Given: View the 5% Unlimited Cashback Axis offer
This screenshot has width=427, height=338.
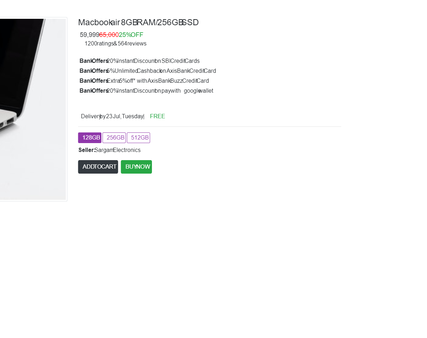Looking at the screenshot, I should [x=148, y=71].
